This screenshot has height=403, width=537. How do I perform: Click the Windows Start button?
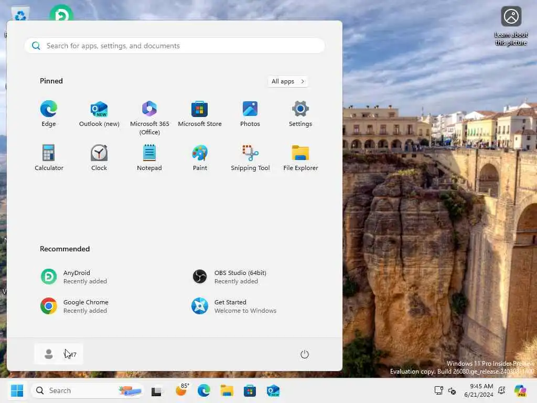17,390
